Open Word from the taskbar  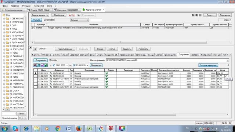(69, 129)
